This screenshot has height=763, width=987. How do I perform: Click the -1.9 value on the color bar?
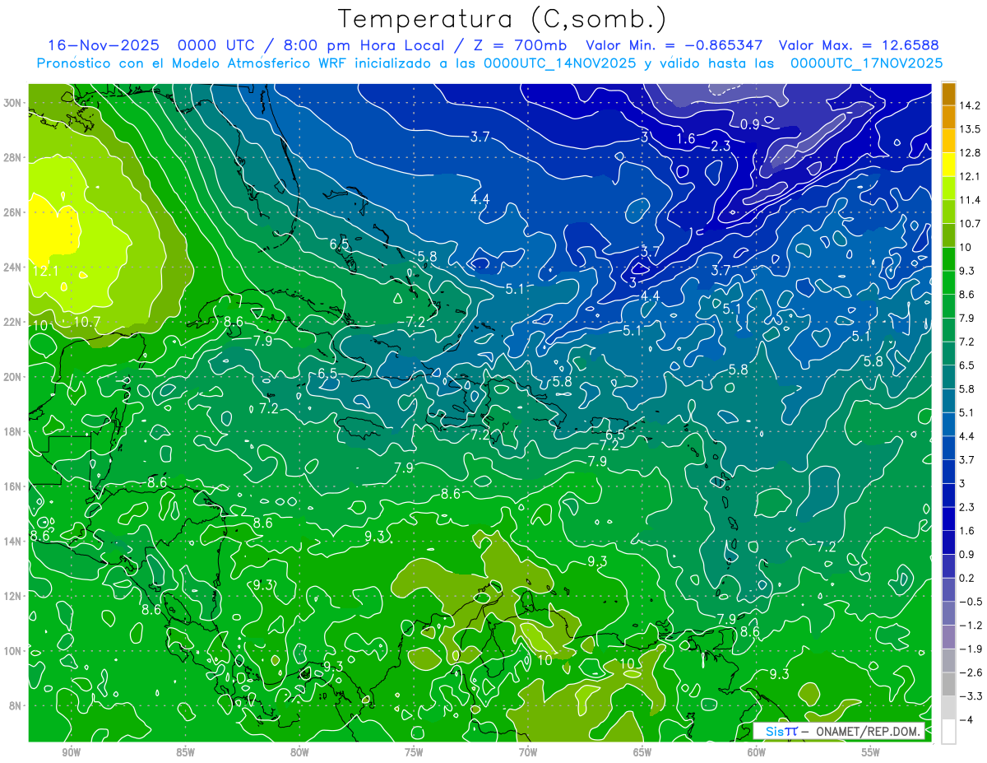[x=970, y=649]
